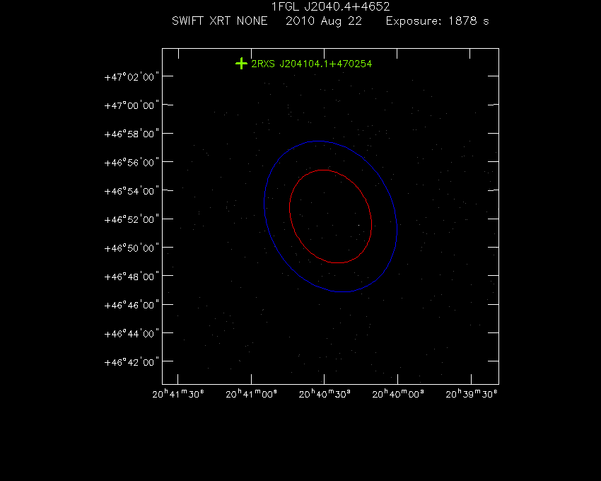This screenshot has width=601, height=481.
Task: Click declination label +46°50'00"
Action: tap(131, 248)
